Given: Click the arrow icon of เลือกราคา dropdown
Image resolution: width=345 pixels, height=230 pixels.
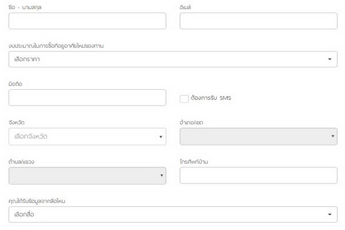Looking at the screenshot, I should (x=329, y=59).
